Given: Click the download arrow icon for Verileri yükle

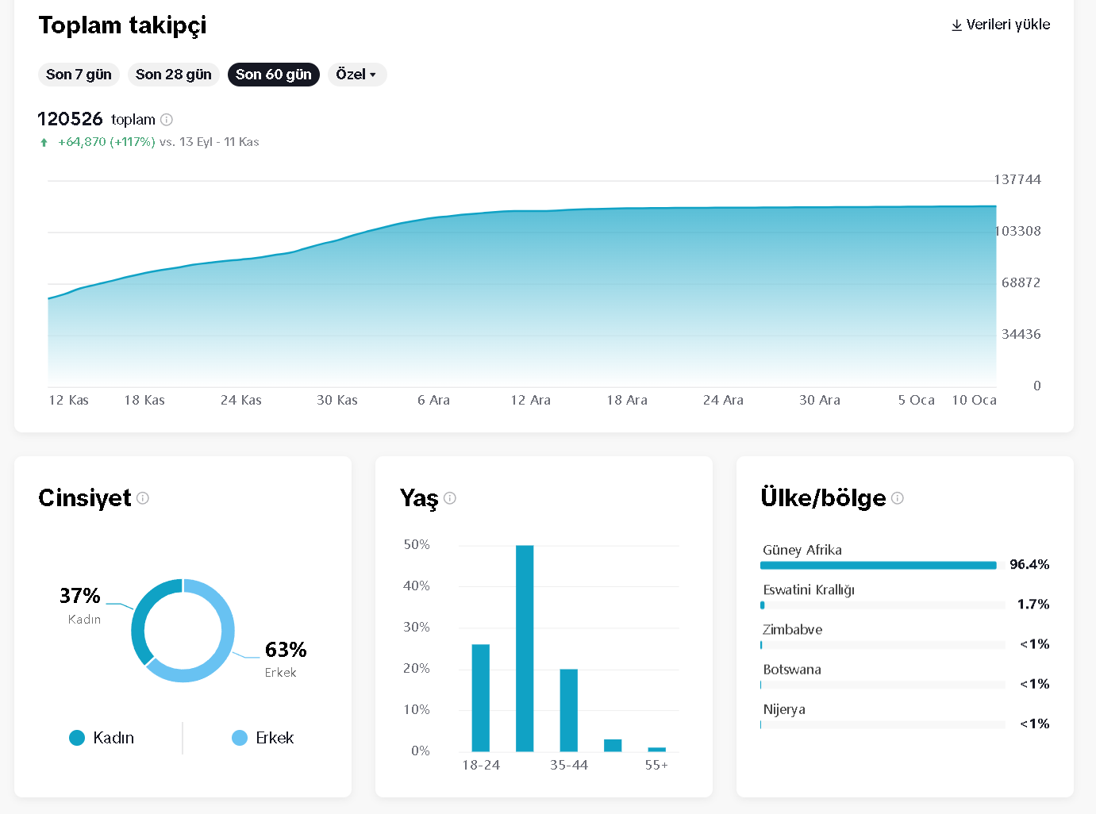Looking at the screenshot, I should [957, 25].
